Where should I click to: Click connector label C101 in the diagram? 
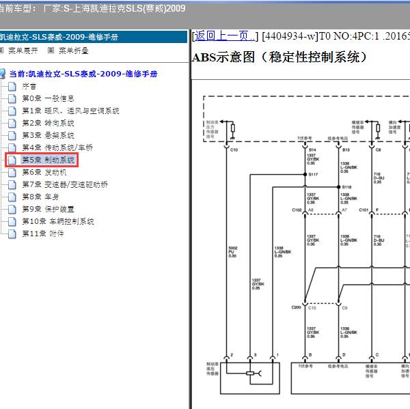[x=364, y=210]
